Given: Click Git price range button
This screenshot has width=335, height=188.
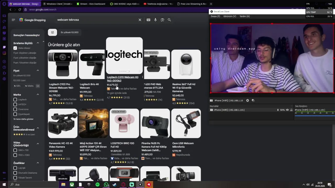Looking at the screenshot, I should click(38, 86).
